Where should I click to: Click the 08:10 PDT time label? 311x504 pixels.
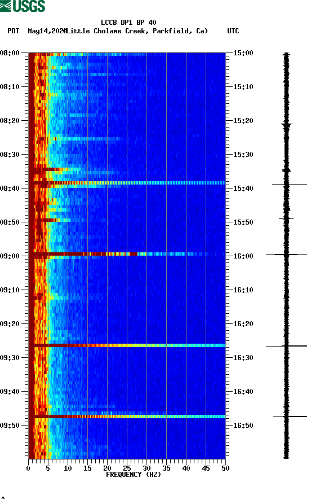(10, 87)
